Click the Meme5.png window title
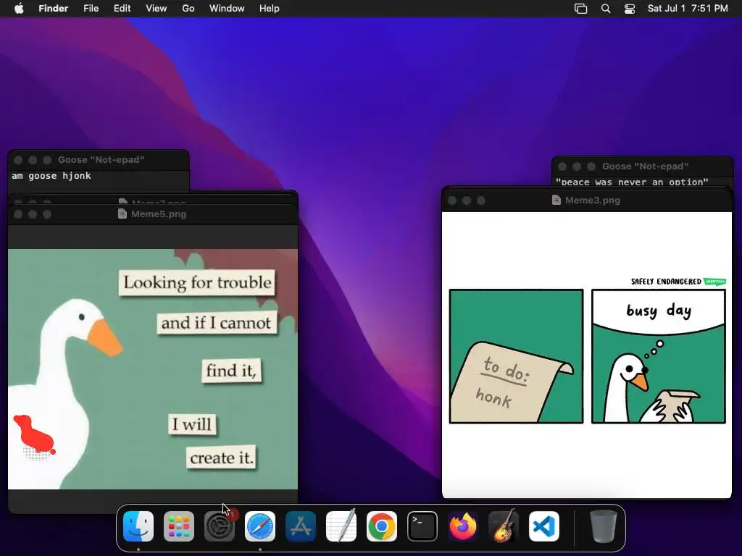This screenshot has width=742, height=556. [159, 214]
